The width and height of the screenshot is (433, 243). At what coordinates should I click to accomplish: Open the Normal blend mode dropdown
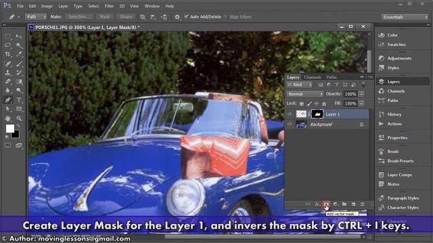[305, 94]
